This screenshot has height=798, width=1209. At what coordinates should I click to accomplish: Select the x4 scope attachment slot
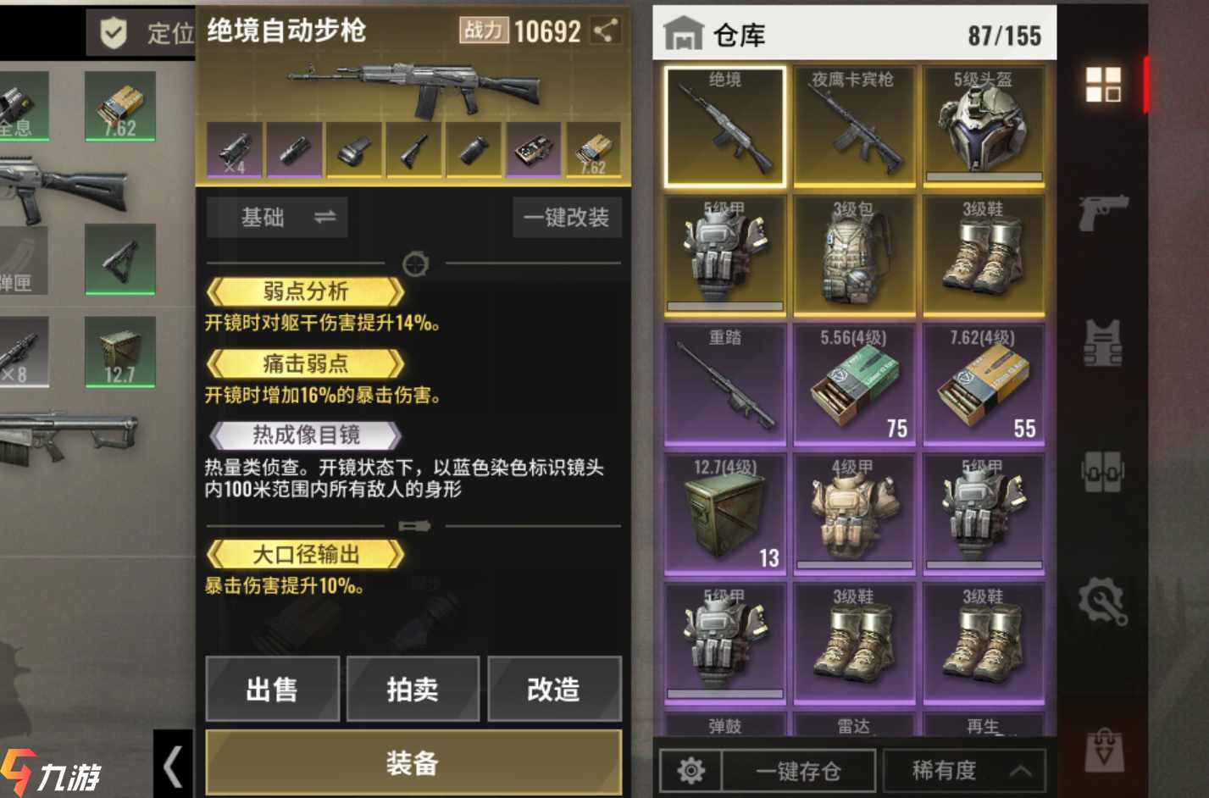[235, 150]
